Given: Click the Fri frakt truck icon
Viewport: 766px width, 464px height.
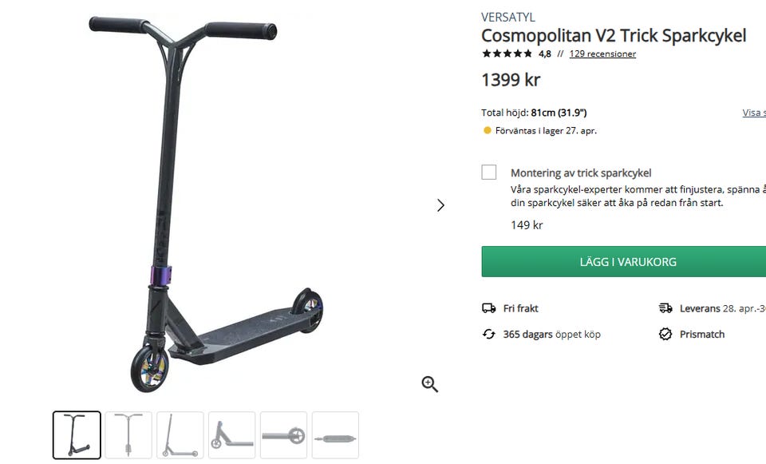Looking at the screenshot, I should click(488, 308).
